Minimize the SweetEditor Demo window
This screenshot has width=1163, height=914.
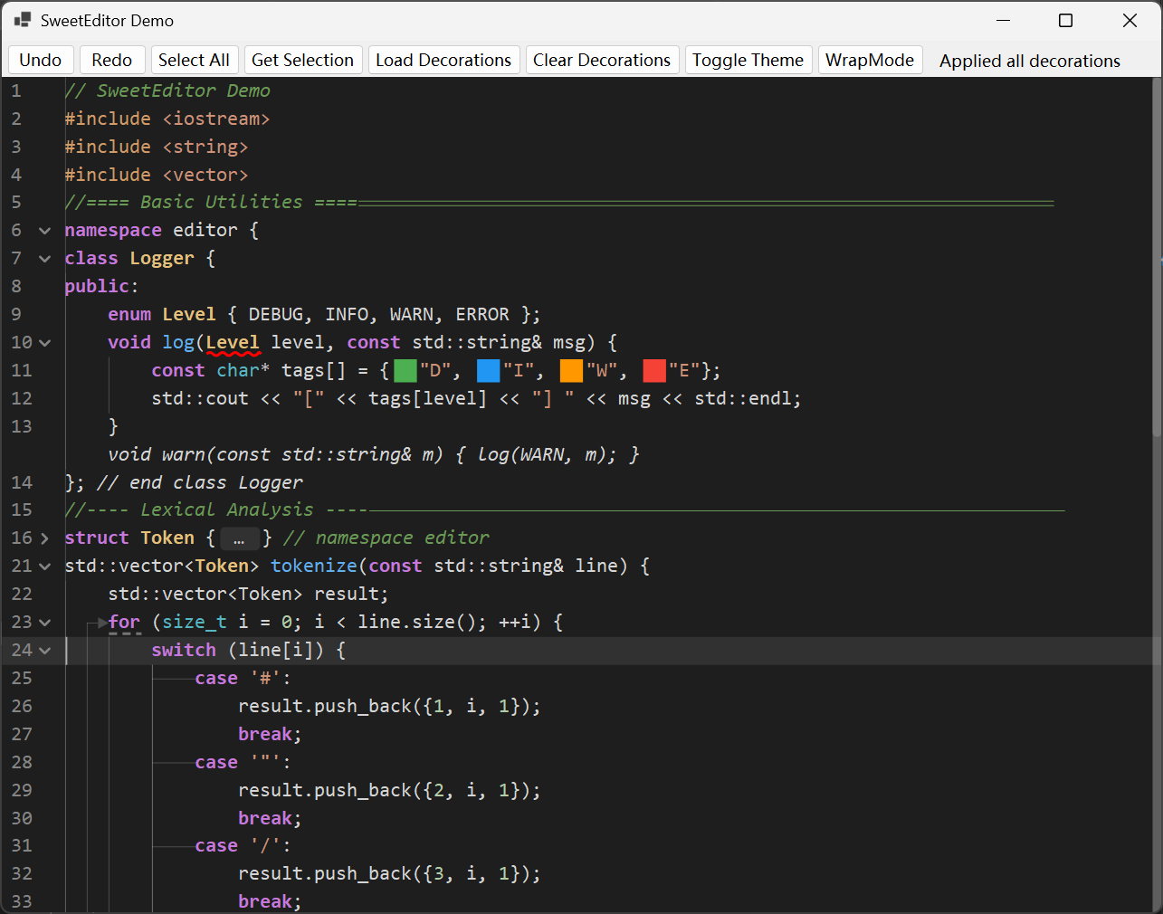(x=1003, y=20)
